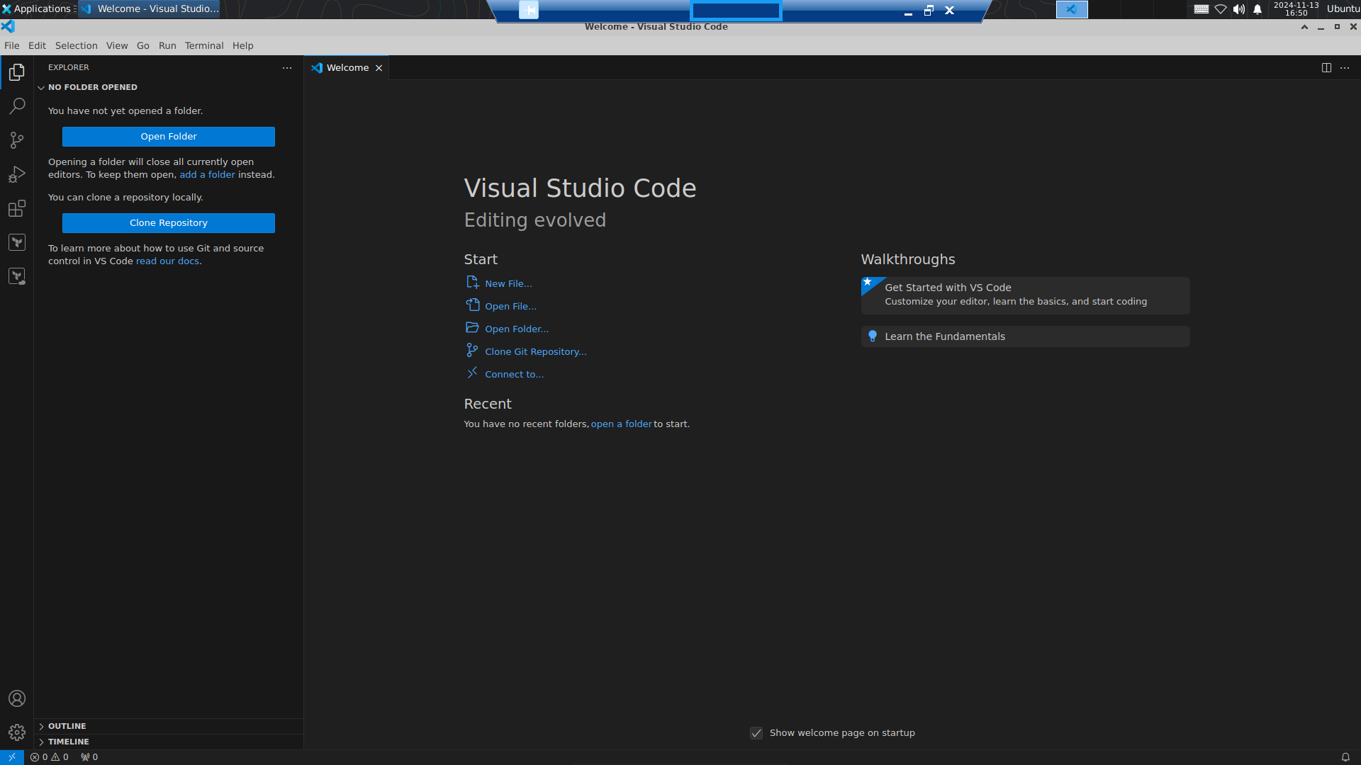Open the Terminal menu

[203, 45]
